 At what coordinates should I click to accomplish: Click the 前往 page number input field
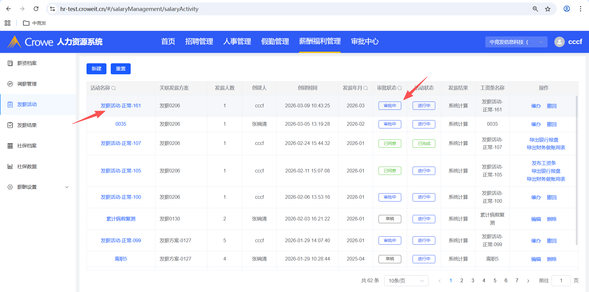[561, 281]
